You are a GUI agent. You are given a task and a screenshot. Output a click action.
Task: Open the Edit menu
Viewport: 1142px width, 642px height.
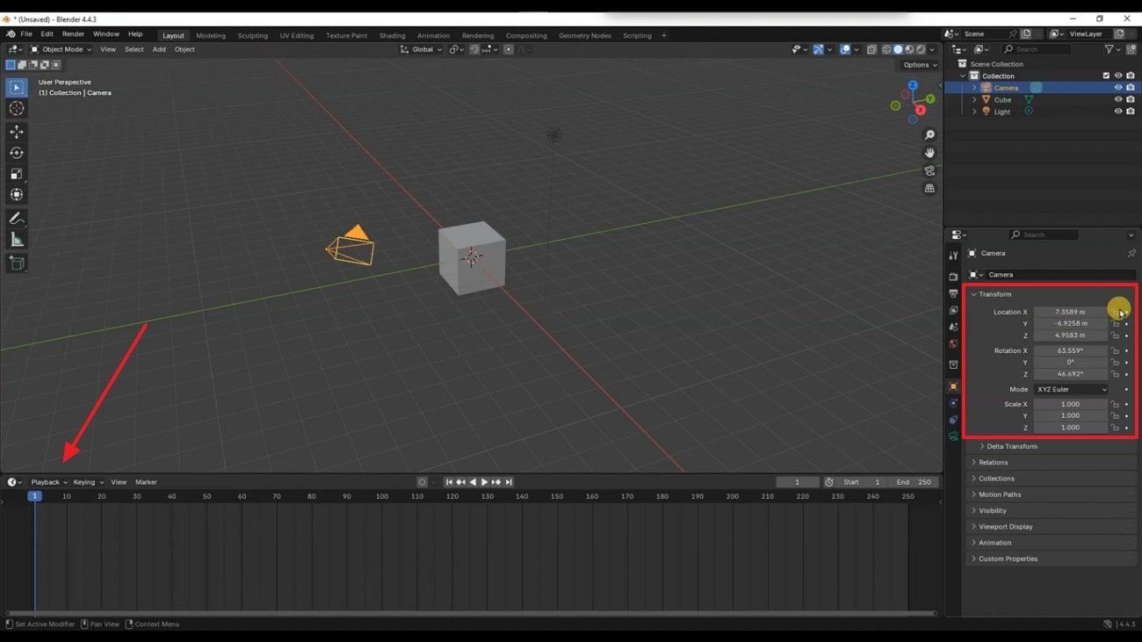(x=47, y=33)
